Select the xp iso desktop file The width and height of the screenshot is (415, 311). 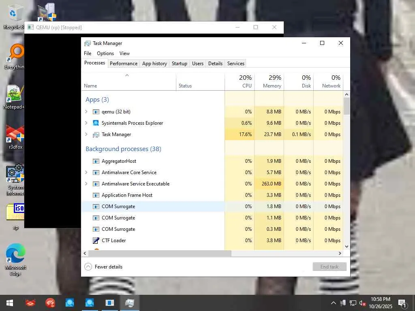pos(15,216)
